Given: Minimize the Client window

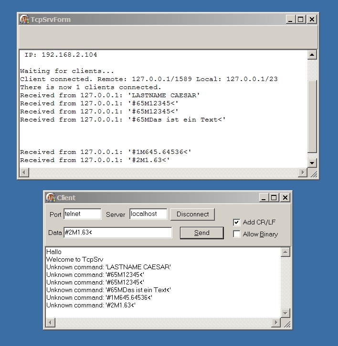Looking at the screenshot, I should point(264,197).
